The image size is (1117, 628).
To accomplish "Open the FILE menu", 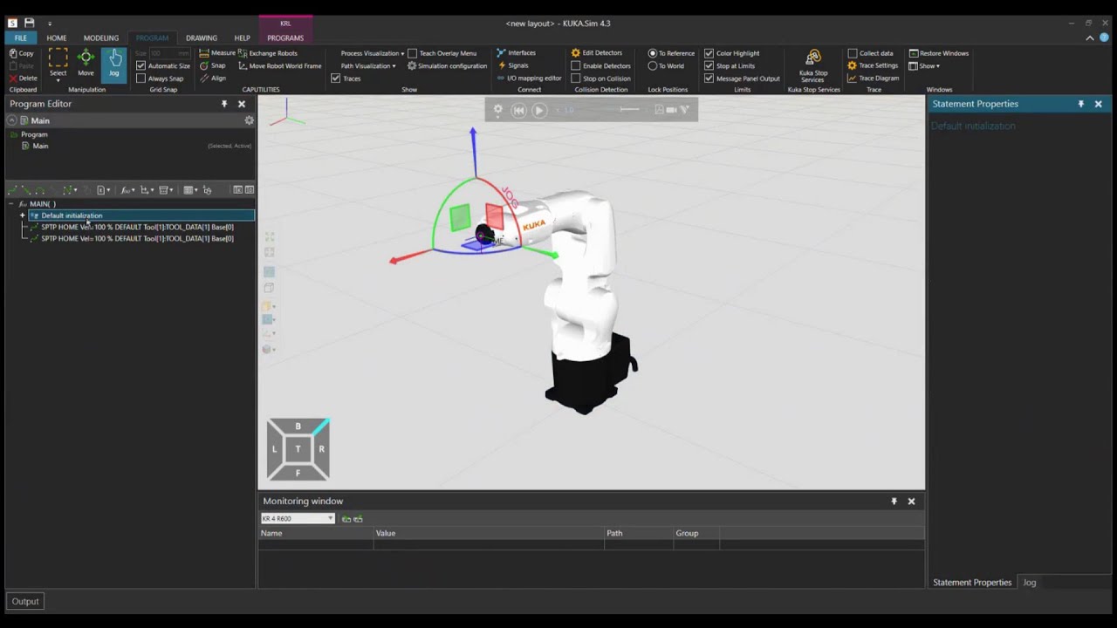I will (20, 38).
